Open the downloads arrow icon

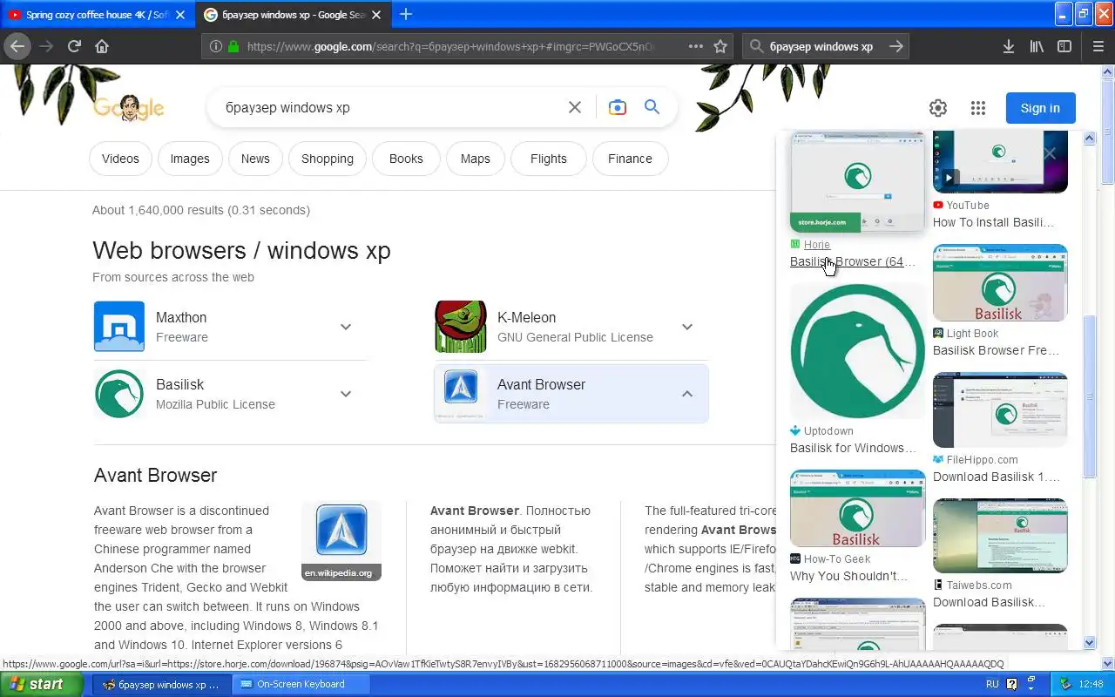pos(1009,47)
